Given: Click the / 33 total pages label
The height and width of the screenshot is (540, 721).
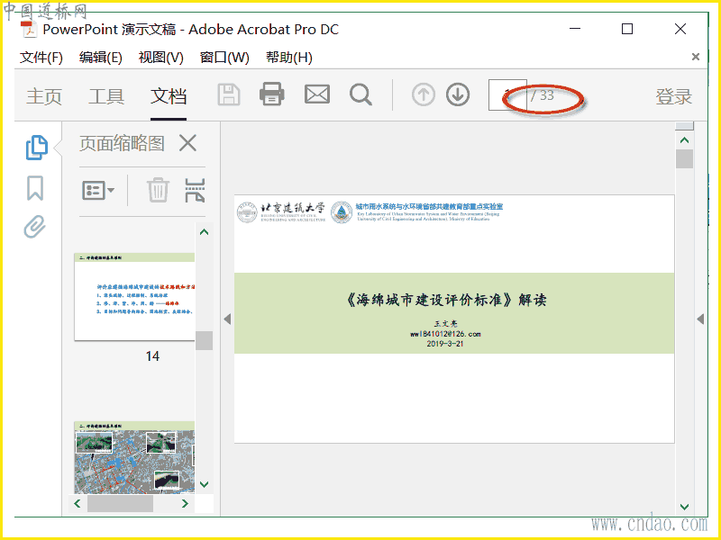Looking at the screenshot, I should pyautogui.click(x=543, y=95).
